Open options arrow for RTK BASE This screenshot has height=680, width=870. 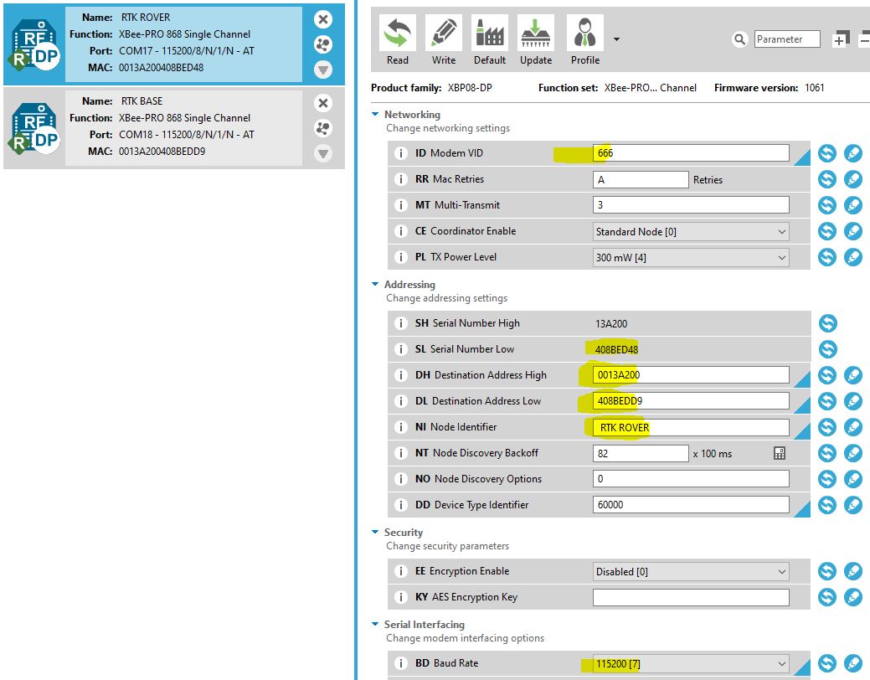(323, 153)
